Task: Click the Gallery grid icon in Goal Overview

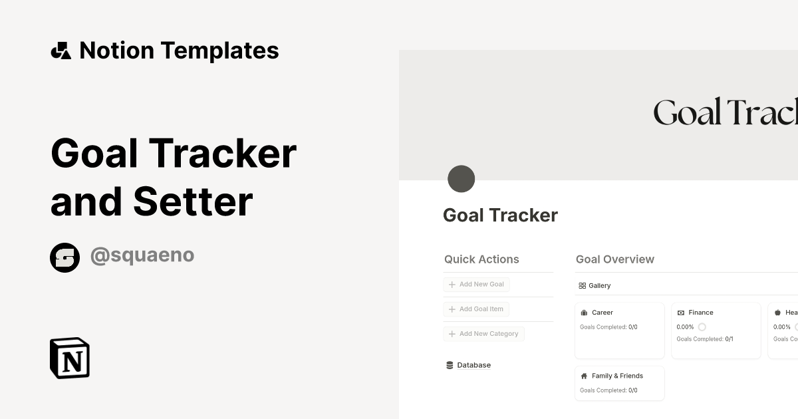Action: point(582,285)
